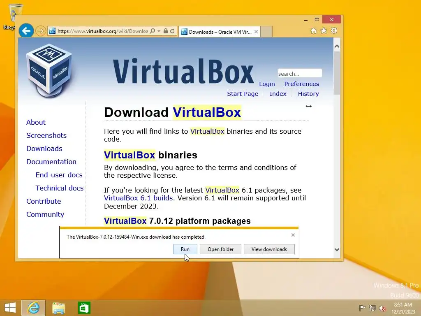Open the End-user docs sidebar link
This screenshot has width=421, height=316.
point(59,175)
